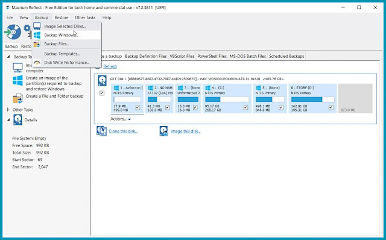This screenshot has width=386, height=240.
Task: Click the disc backup toolbar icon
Action: (13, 32)
